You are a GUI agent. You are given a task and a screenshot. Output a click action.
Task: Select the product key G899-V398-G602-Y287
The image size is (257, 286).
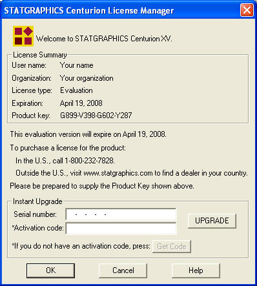tap(96, 116)
